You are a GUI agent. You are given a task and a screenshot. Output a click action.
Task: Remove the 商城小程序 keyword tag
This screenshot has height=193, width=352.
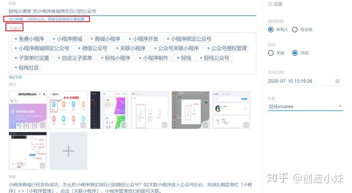click(92, 39)
